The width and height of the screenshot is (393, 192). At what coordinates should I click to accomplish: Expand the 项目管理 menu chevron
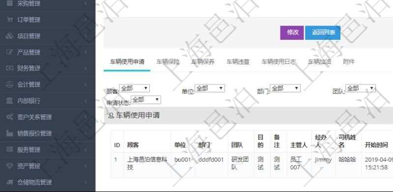point(85,36)
